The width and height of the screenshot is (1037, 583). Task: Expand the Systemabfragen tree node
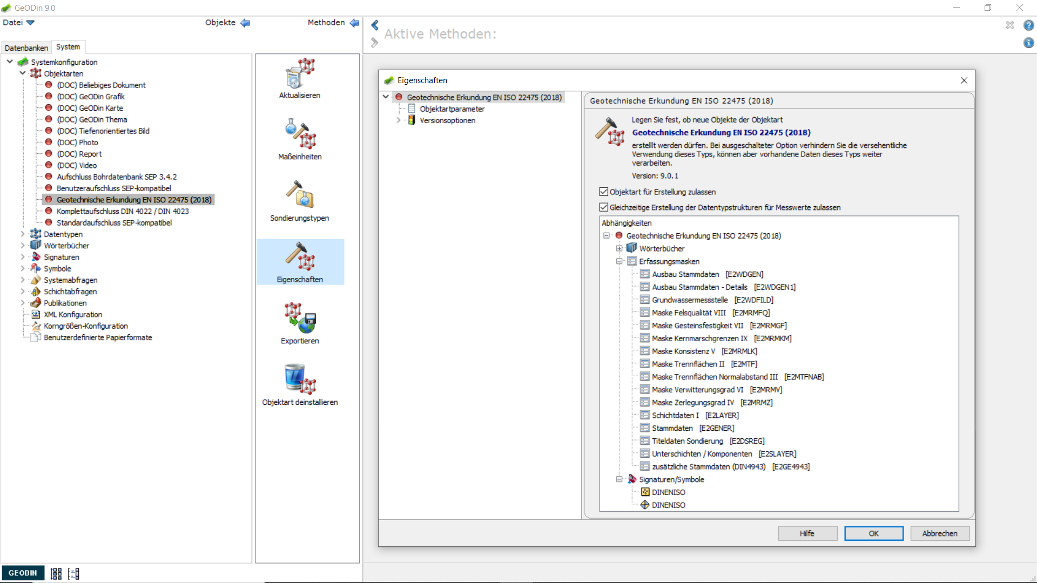pos(23,280)
